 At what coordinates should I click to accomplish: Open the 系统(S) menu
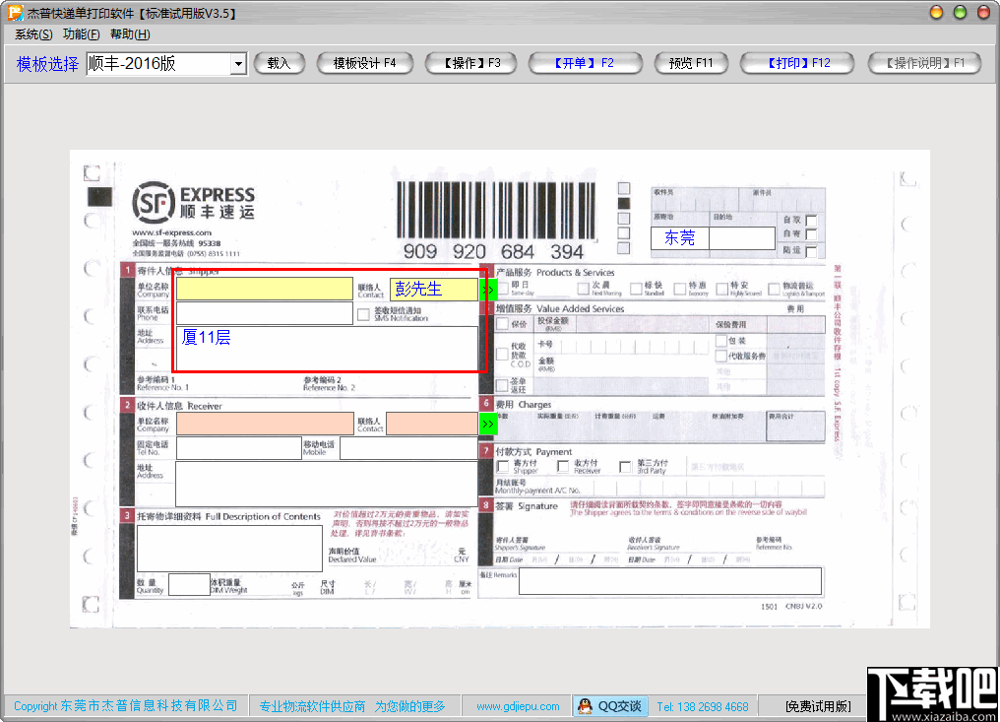[x=33, y=34]
